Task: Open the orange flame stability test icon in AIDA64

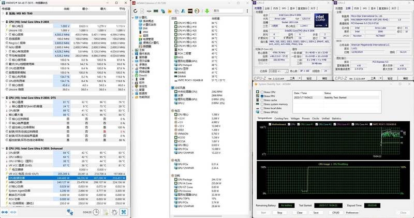Action: click(170, 11)
